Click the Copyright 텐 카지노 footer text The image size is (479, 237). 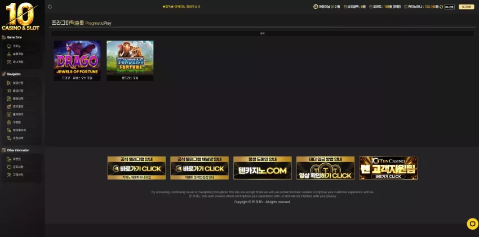click(263, 202)
